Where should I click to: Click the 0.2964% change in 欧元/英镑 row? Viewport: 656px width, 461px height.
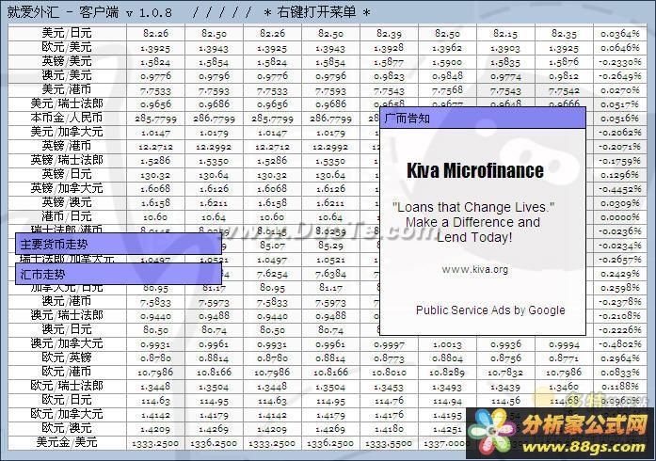[x=620, y=358]
